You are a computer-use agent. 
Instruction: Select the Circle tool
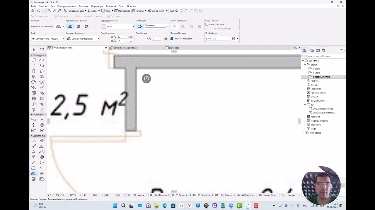pos(42,162)
